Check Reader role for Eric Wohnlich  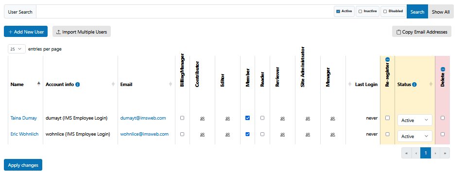[x=262, y=134]
